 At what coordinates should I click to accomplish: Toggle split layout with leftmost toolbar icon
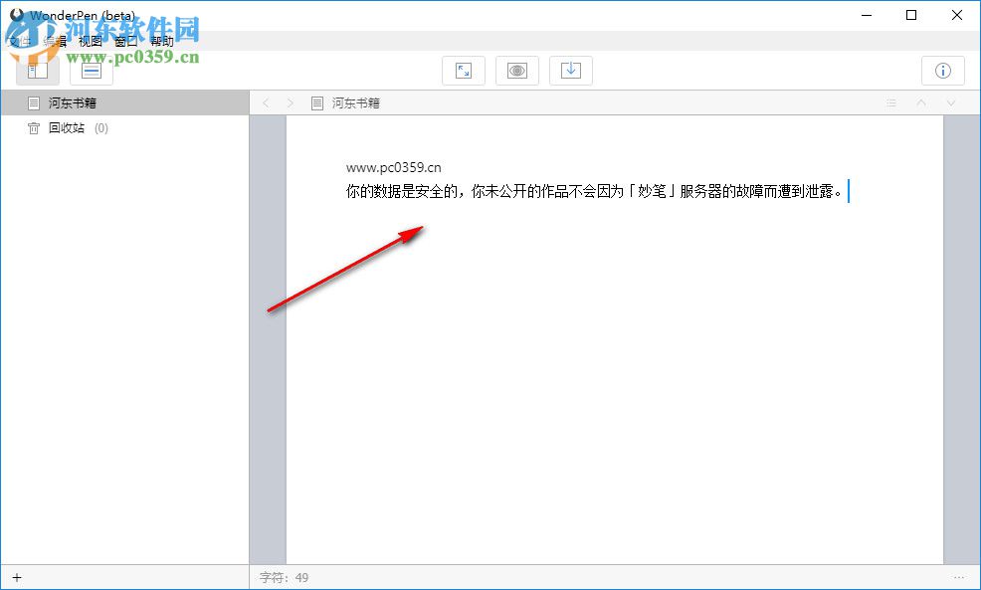point(37,70)
